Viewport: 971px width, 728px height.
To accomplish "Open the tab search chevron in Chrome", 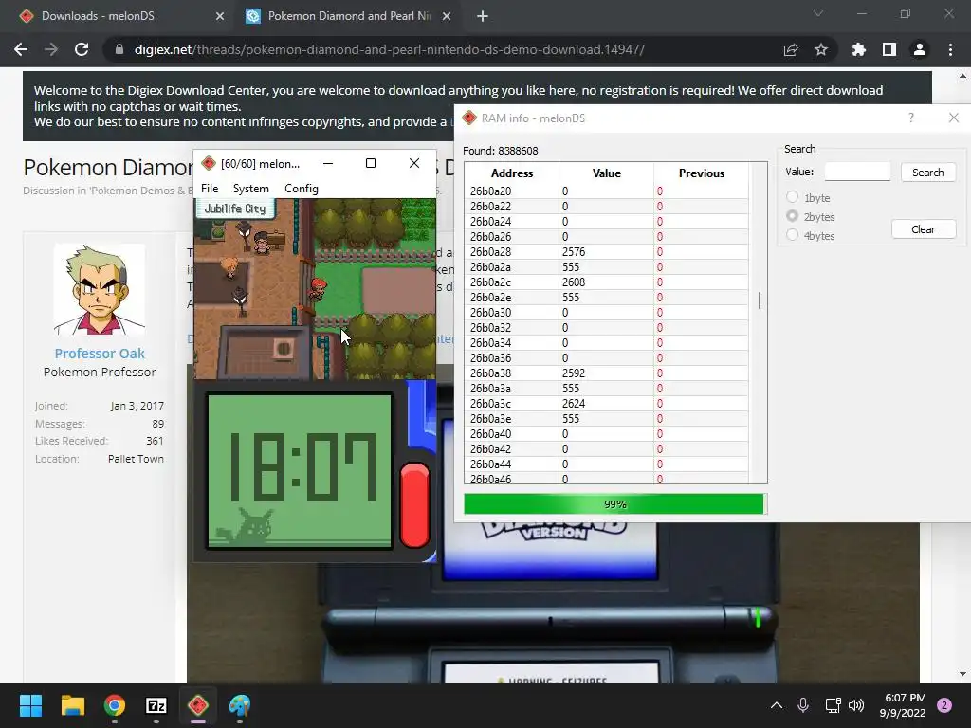I will tap(818, 13).
